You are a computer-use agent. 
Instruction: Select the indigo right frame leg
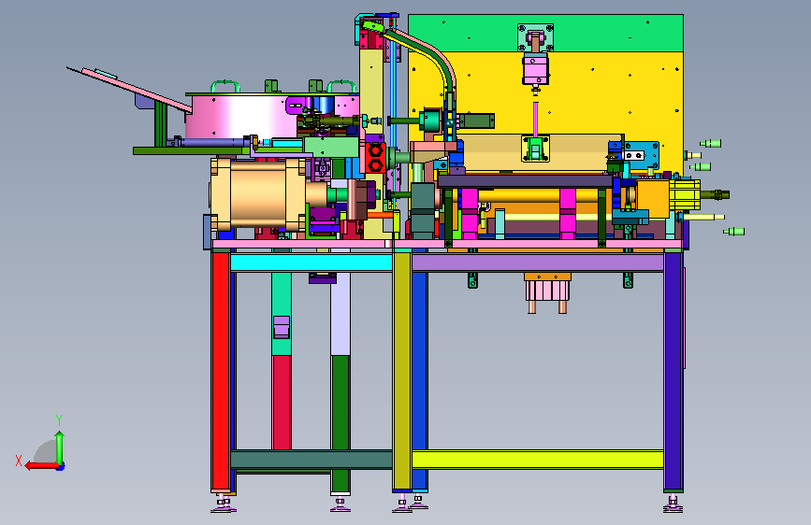pyautogui.click(x=673, y=371)
